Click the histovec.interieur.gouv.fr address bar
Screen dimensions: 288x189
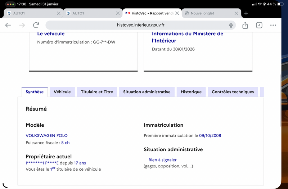coord(140,25)
